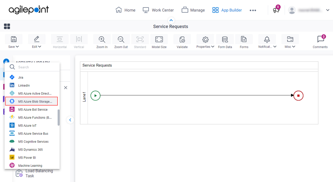Click the agilepoint logo
The height and width of the screenshot is (182, 333).
click(x=29, y=10)
